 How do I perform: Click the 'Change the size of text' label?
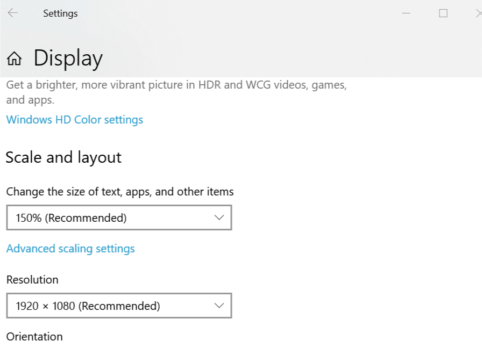coord(120,192)
